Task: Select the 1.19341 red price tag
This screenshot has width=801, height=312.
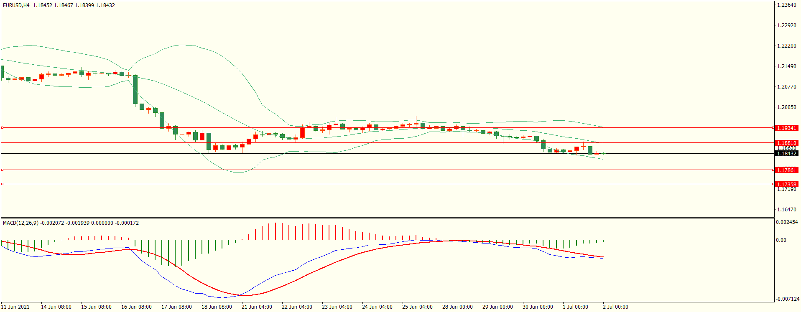Action: (786, 128)
